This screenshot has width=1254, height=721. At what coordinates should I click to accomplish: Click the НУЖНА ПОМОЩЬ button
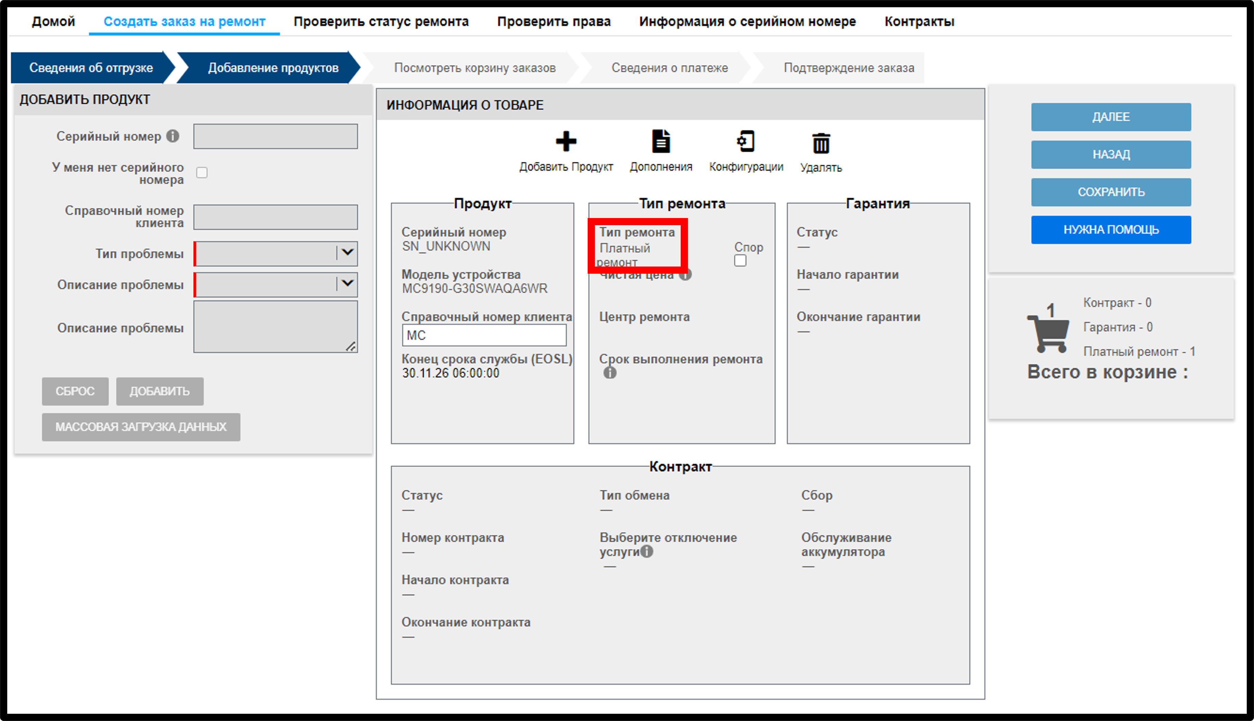(x=1111, y=230)
